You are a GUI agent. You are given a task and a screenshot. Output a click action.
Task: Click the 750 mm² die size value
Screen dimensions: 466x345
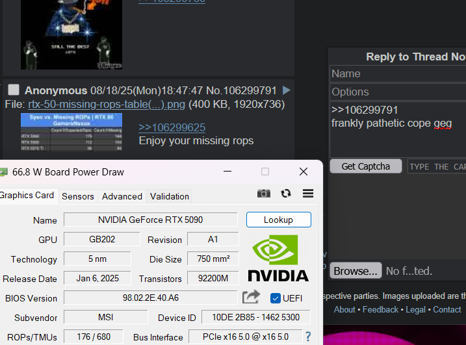(213, 259)
